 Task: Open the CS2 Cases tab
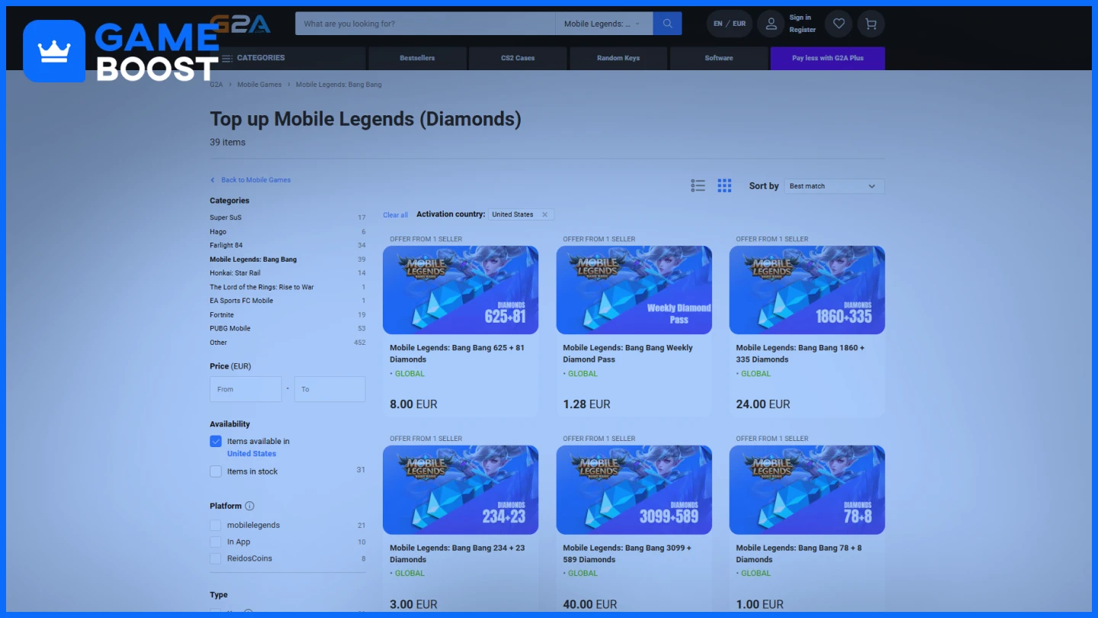click(x=518, y=58)
